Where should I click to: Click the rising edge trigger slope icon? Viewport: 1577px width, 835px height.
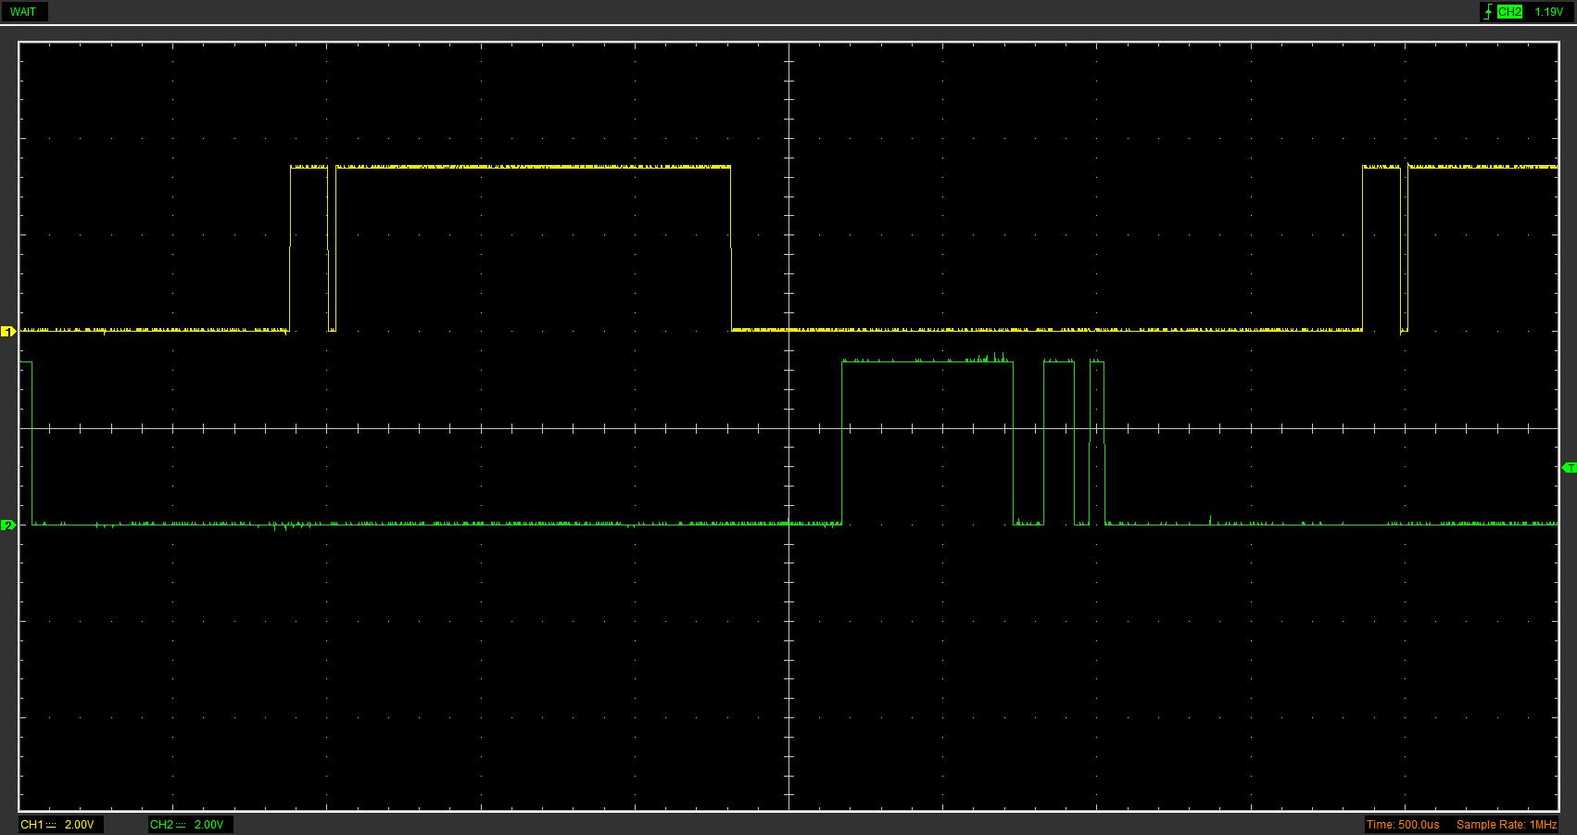click(x=1488, y=12)
